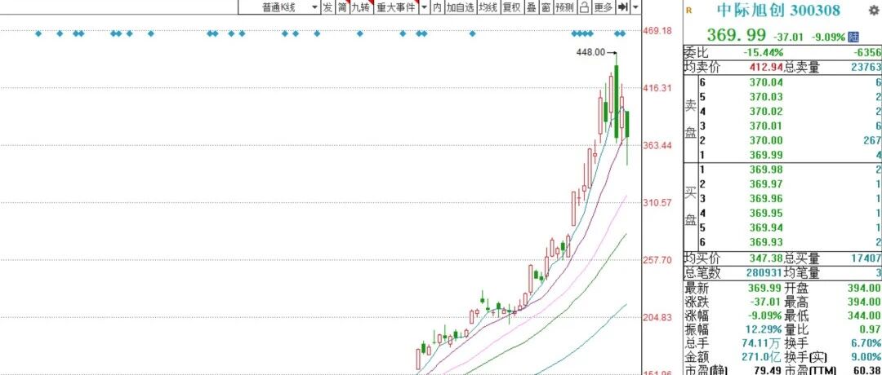Select buy level 6 price 369.93
The width and height of the screenshot is (882, 375).
pos(766,242)
